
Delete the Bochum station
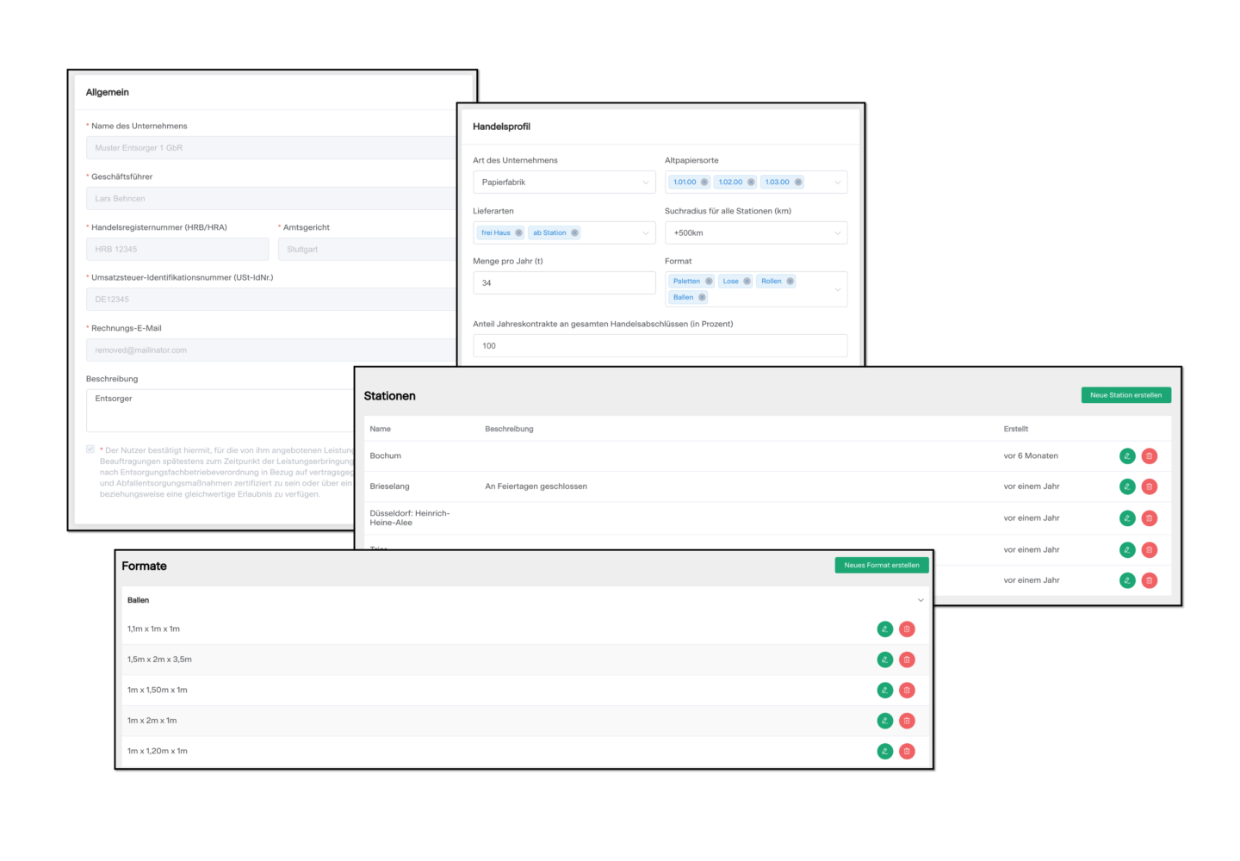point(1150,456)
